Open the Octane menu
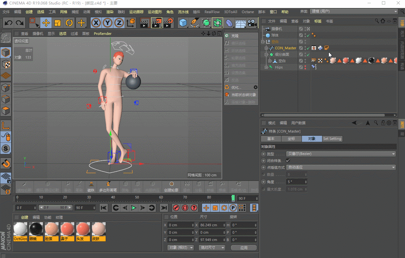Image resolution: width=405 pixels, height=258 pixels. coord(248,12)
